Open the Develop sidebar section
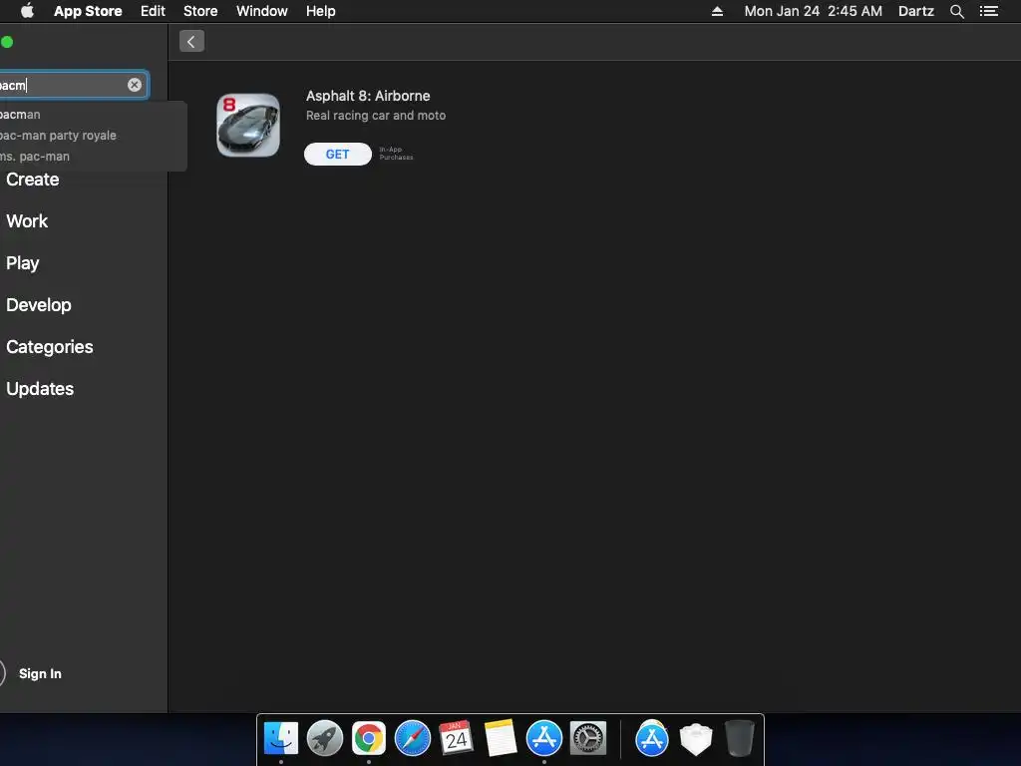The image size is (1021, 766). 39,305
